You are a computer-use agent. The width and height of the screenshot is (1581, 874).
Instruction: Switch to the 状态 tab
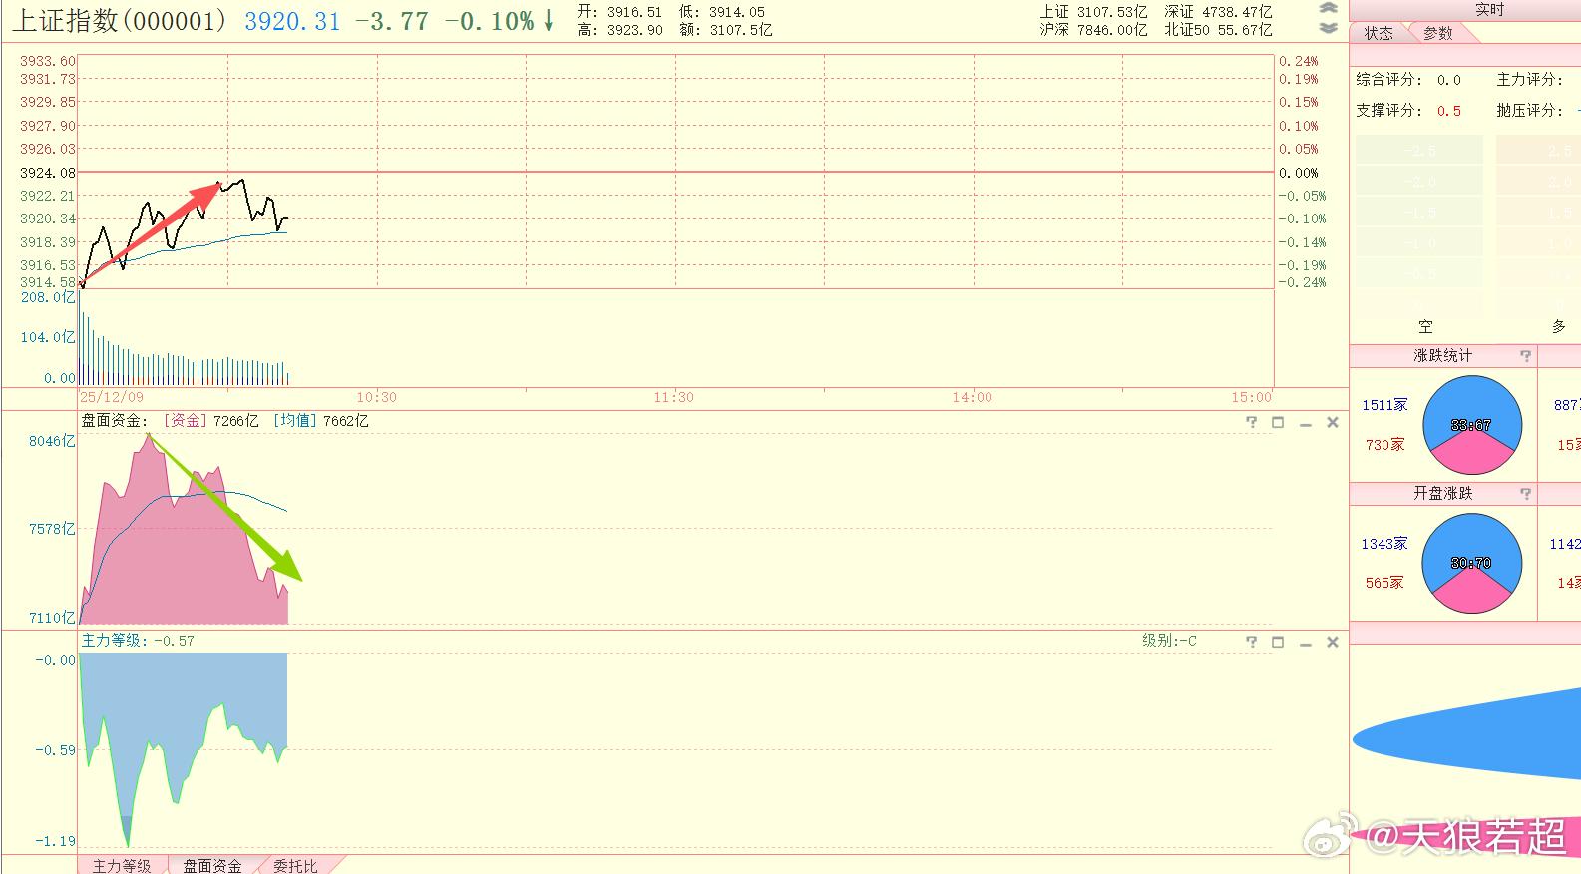coord(1380,33)
